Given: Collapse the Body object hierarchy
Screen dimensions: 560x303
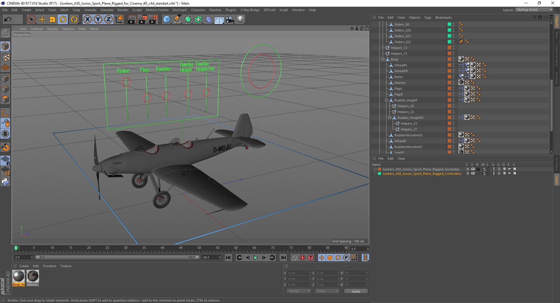Looking at the screenshot, I should (x=383, y=59).
